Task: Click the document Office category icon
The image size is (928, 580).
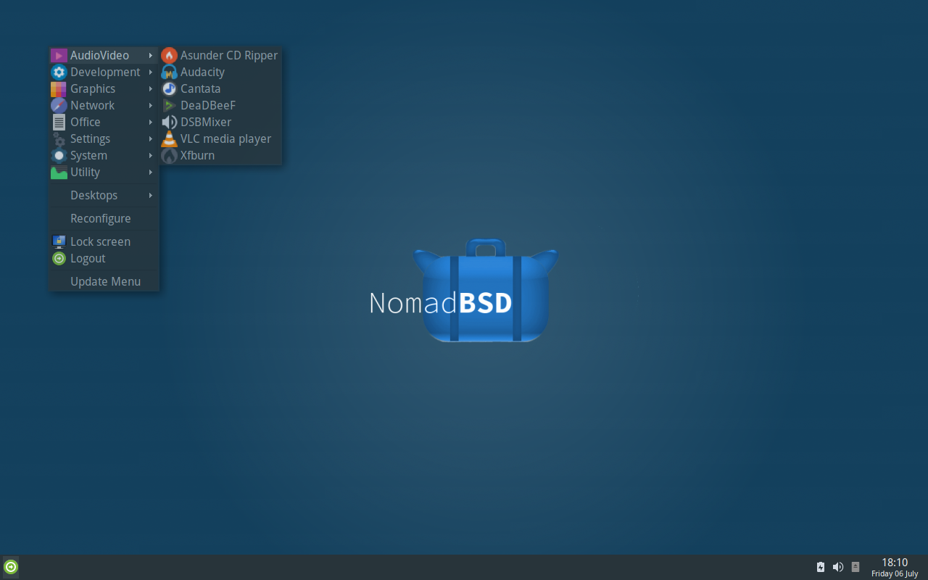Action: coord(59,122)
